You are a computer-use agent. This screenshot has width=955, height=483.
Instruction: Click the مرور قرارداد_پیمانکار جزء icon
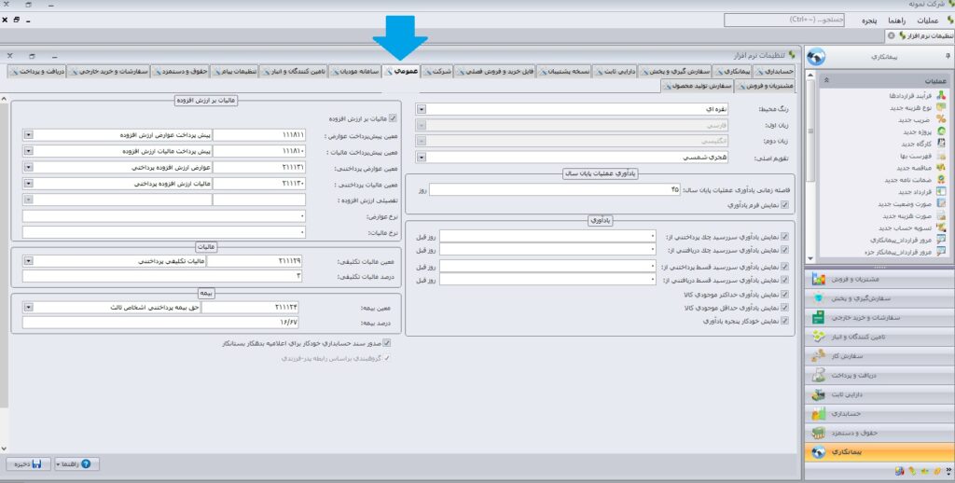click(x=941, y=251)
